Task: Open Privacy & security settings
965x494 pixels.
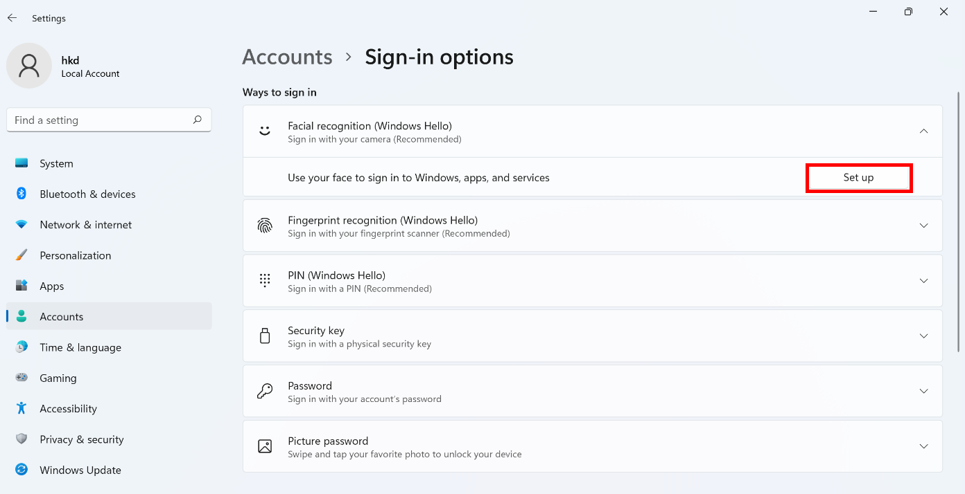Action: pos(81,439)
